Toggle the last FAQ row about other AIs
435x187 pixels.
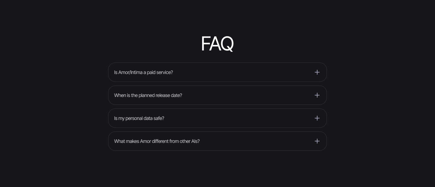click(x=217, y=141)
